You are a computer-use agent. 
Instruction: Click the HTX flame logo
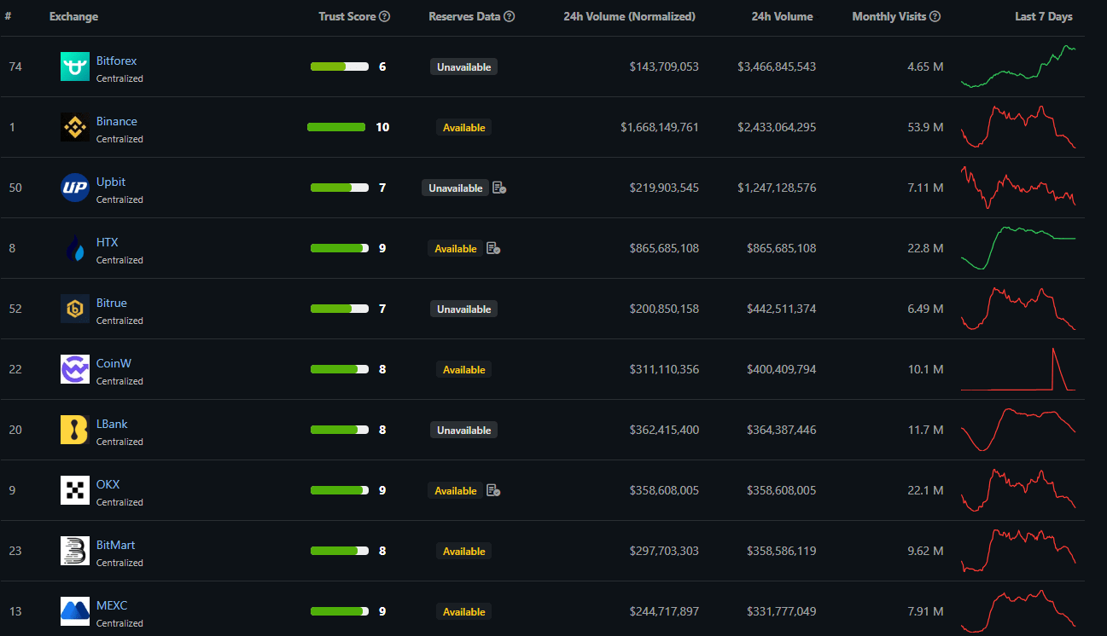[75, 248]
